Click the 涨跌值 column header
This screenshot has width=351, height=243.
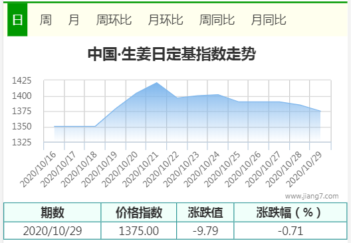pos(205,212)
